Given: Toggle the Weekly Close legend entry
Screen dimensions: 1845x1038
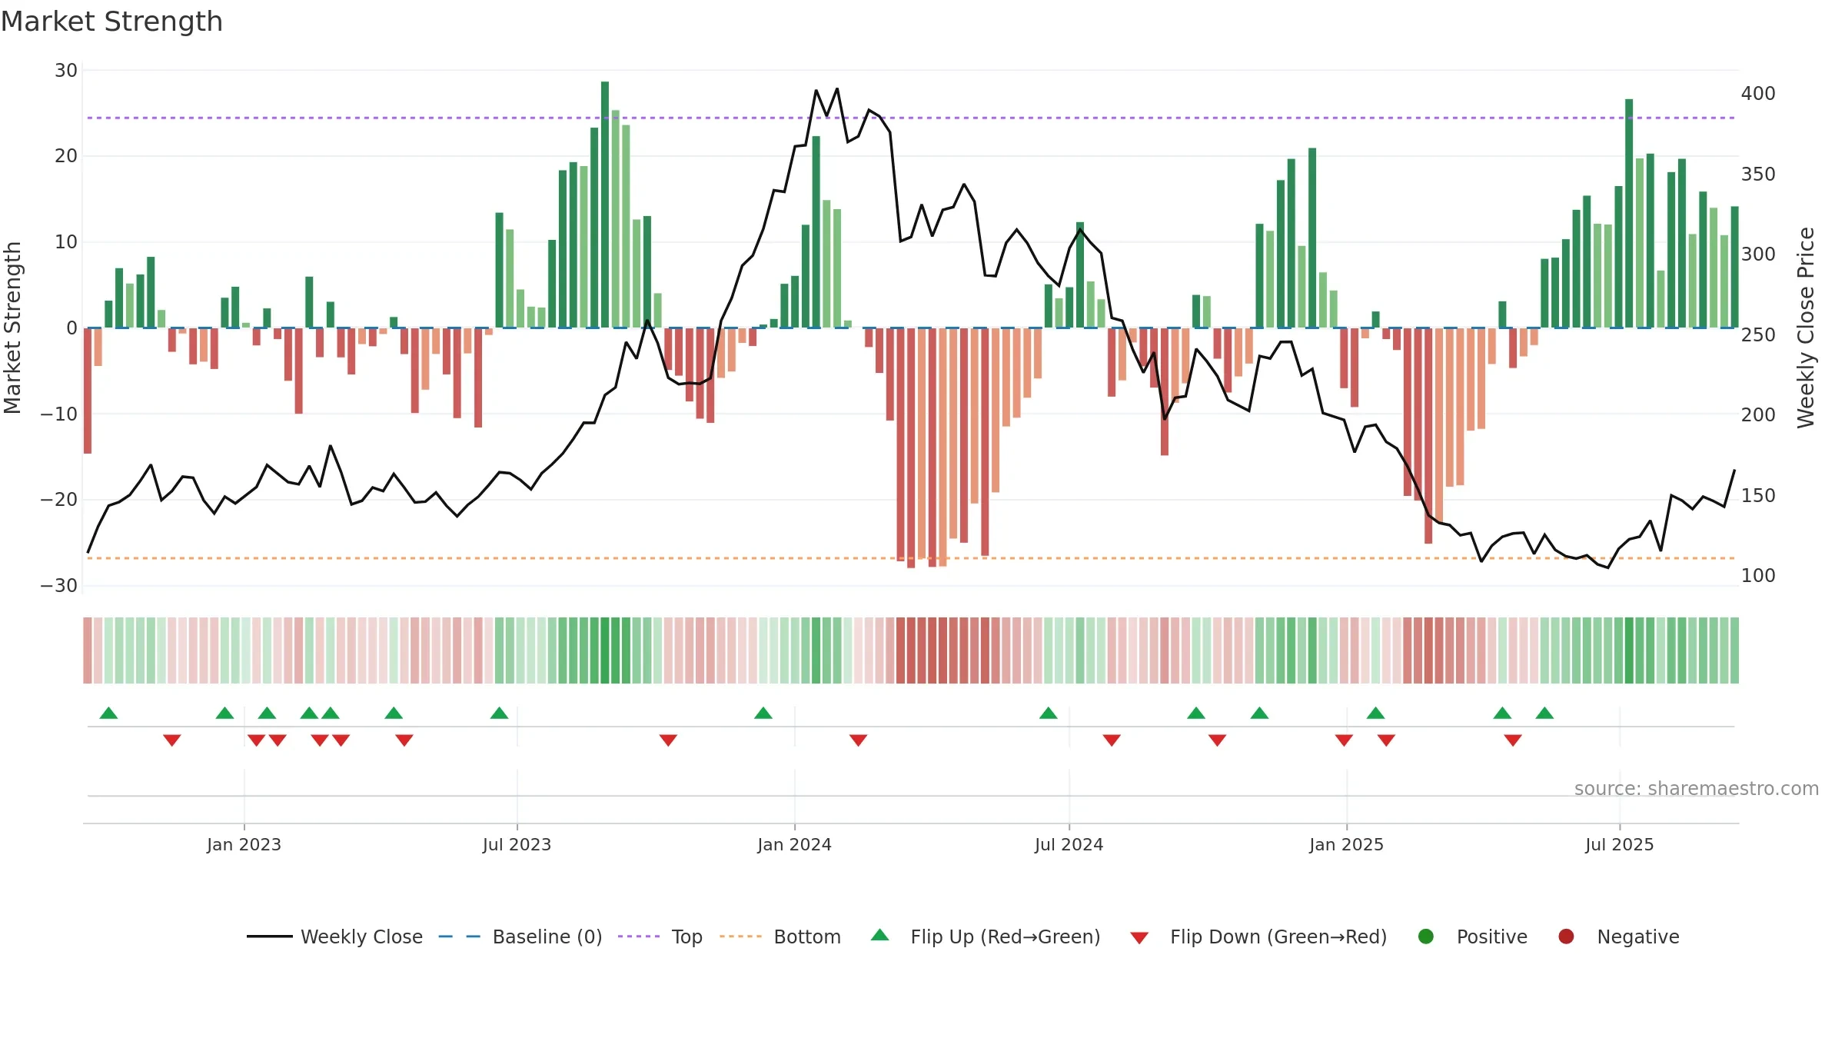Looking at the screenshot, I should pos(334,937).
